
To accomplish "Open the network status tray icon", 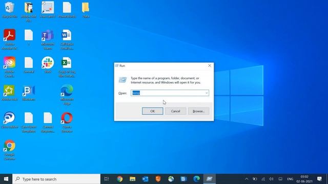I will (263, 179).
